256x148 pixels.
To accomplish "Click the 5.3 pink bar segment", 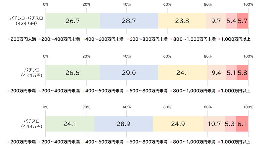I will (230, 124).
